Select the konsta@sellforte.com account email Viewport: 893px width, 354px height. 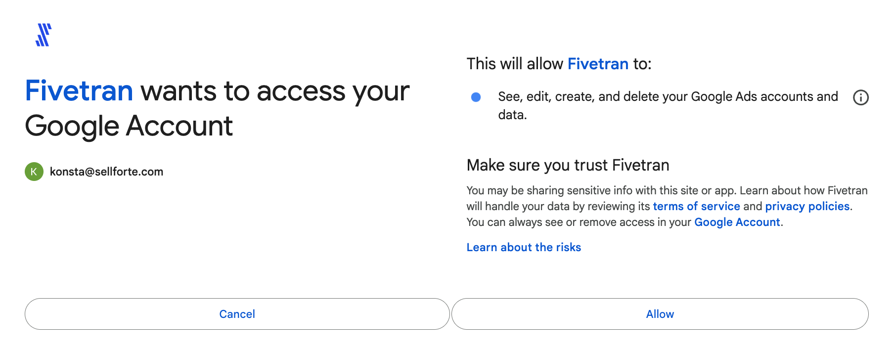coord(106,172)
